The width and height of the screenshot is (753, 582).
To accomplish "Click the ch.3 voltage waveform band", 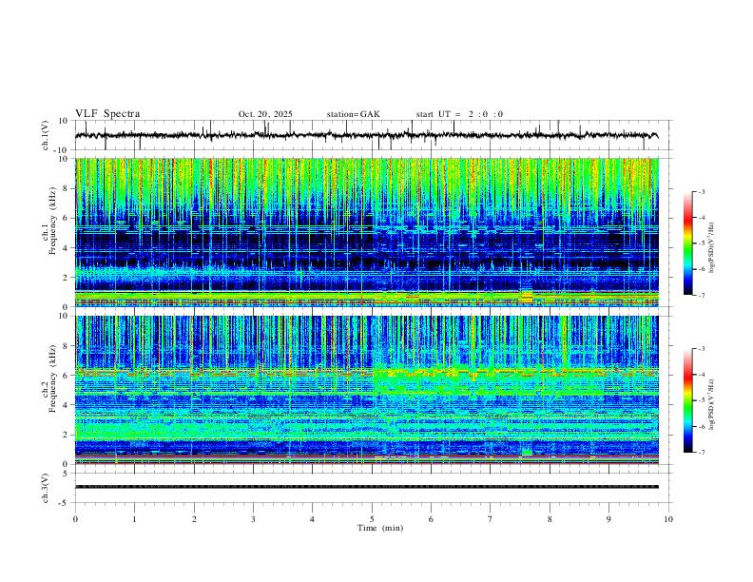I will 366,487.
